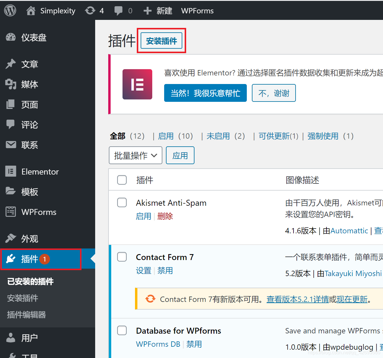Filter plugins by 全部 (12)

[127, 136]
